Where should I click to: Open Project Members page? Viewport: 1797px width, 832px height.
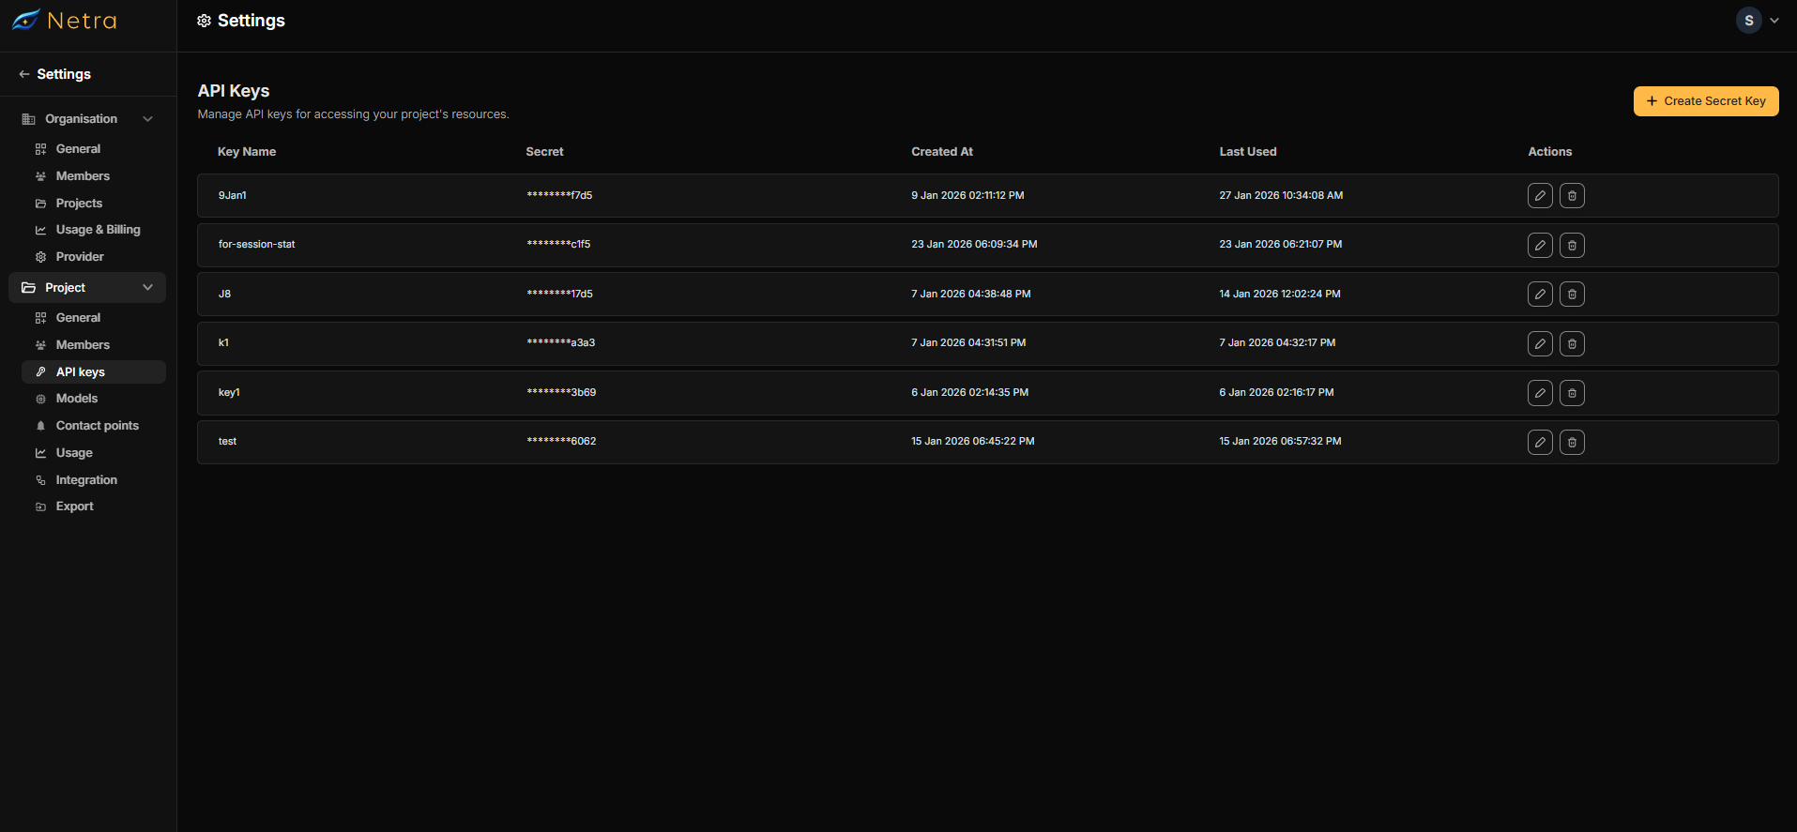click(83, 345)
